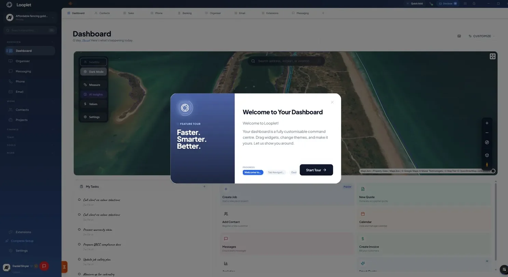Open the notifications bell
The image size is (508, 277).
[474, 3]
